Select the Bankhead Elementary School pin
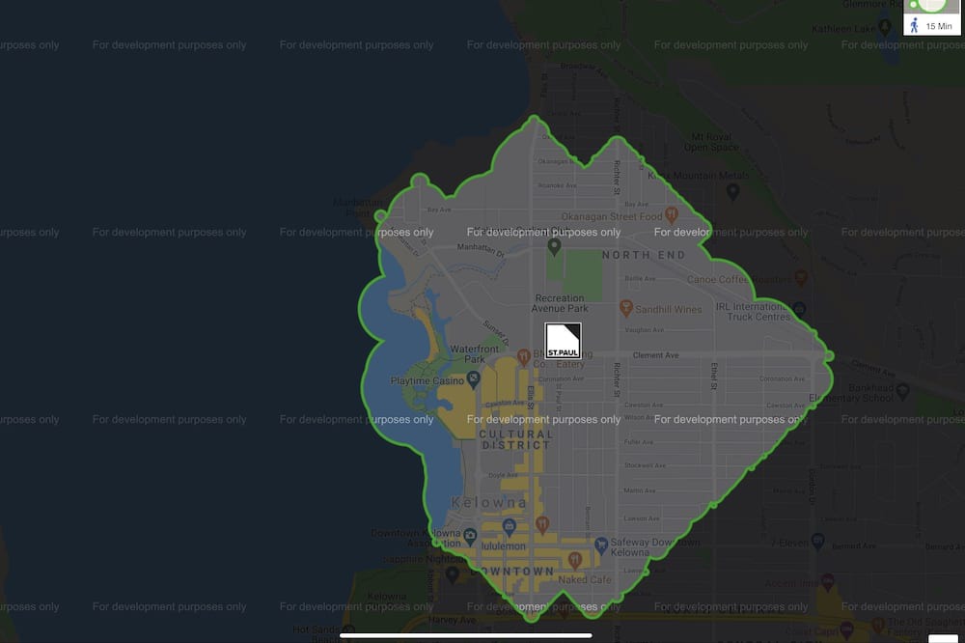965x643 pixels. point(902,391)
